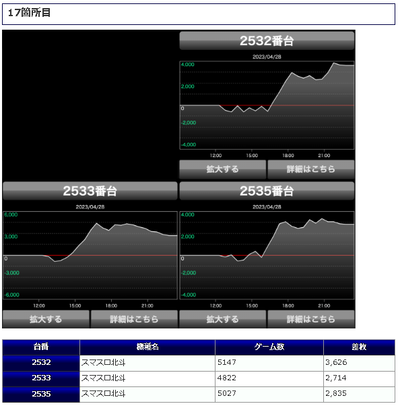Click the 拡大する button under machine 2533
398x406 pixels.
46,319
